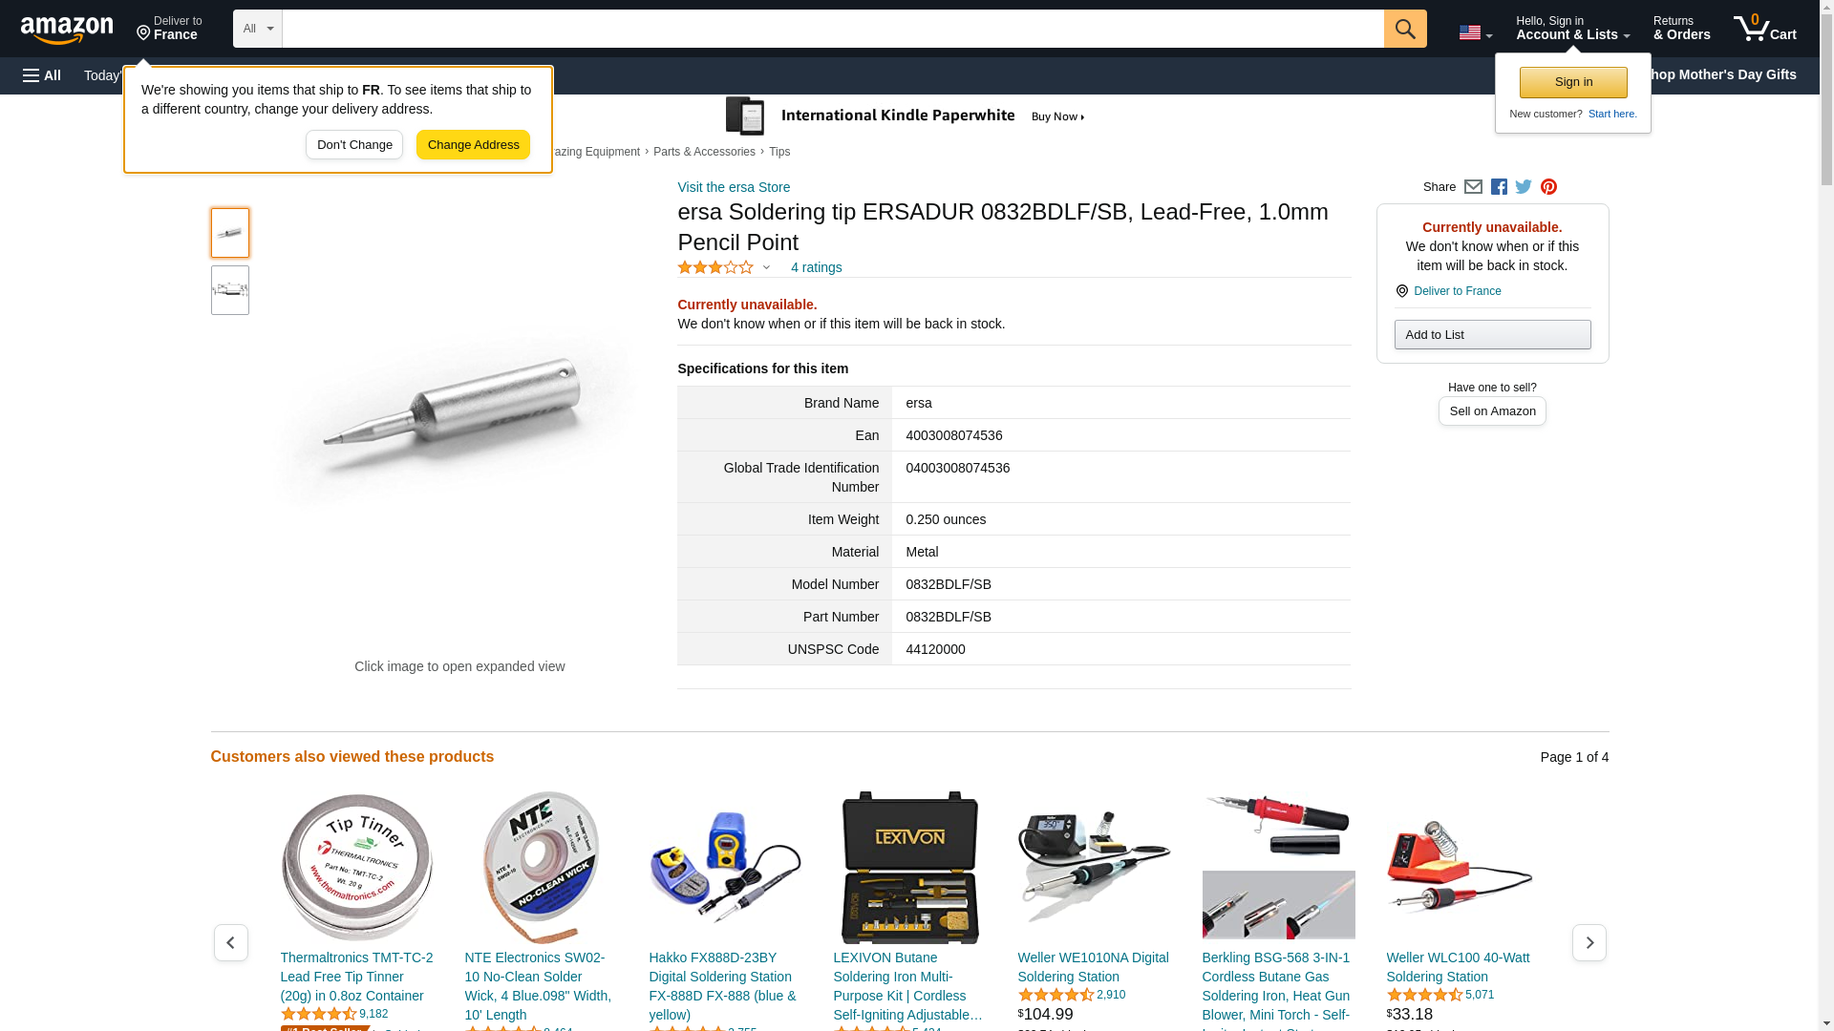Click the Change Address button
Viewport: 1834px width, 1031px height.
tap(473, 145)
